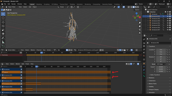The image size is (172, 96).
Task: Open Object Data armature properties tab
Action: 144,73
